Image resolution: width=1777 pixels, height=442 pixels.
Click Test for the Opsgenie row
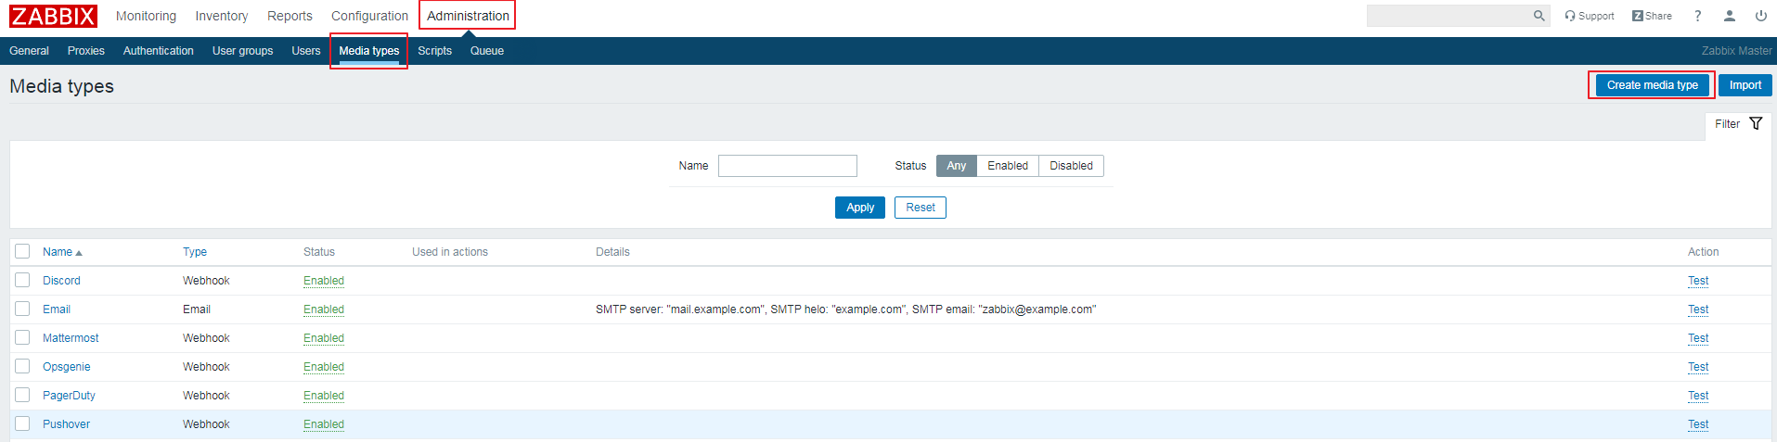[1698, 367]
